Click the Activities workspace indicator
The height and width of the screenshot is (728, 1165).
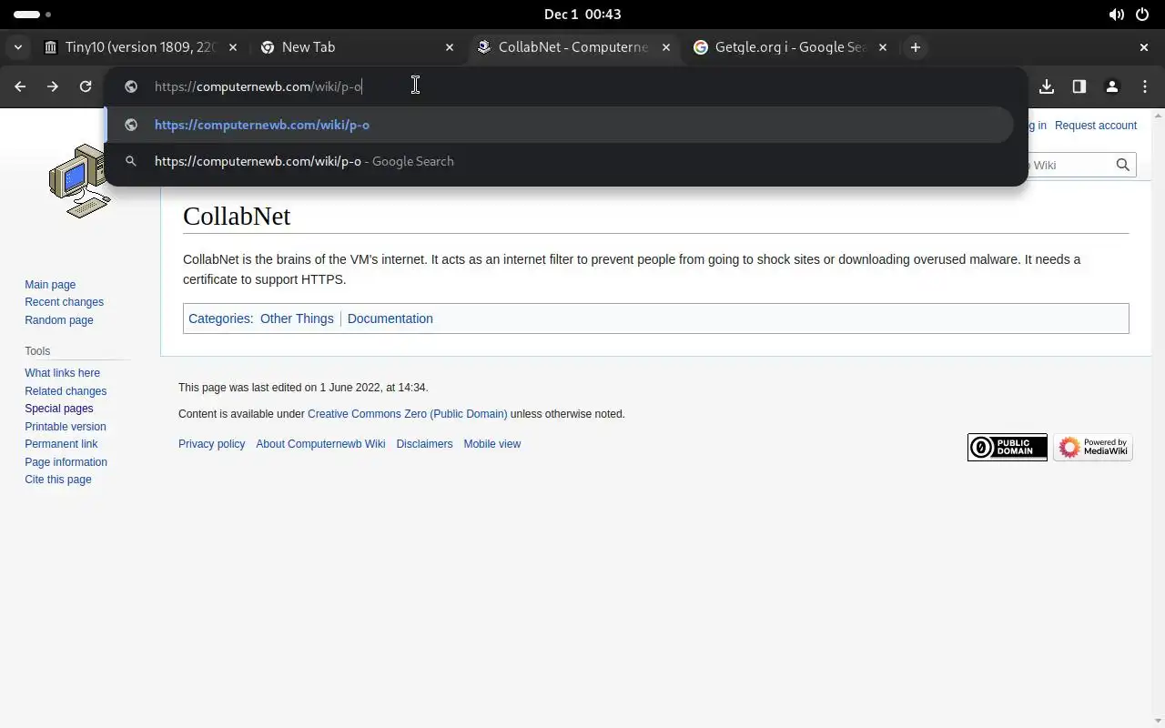(33, 15)
